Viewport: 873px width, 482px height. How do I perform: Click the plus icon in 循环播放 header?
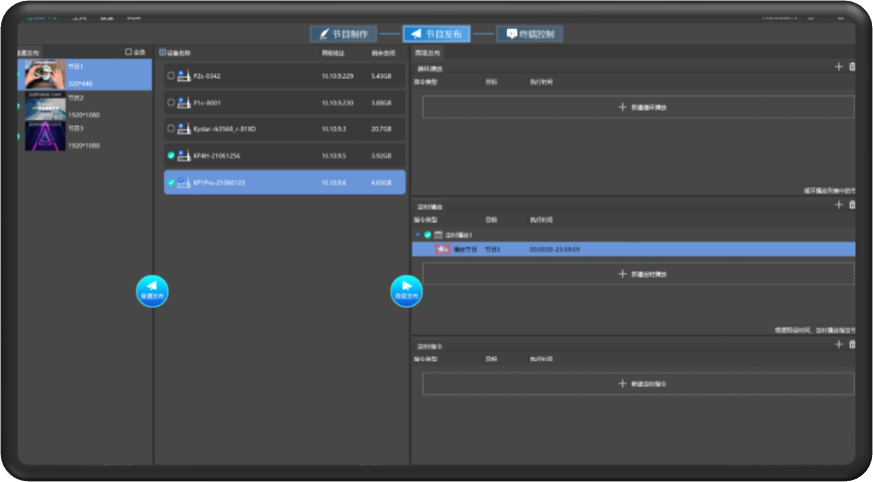pyautogui.click(x=838, y=67)
